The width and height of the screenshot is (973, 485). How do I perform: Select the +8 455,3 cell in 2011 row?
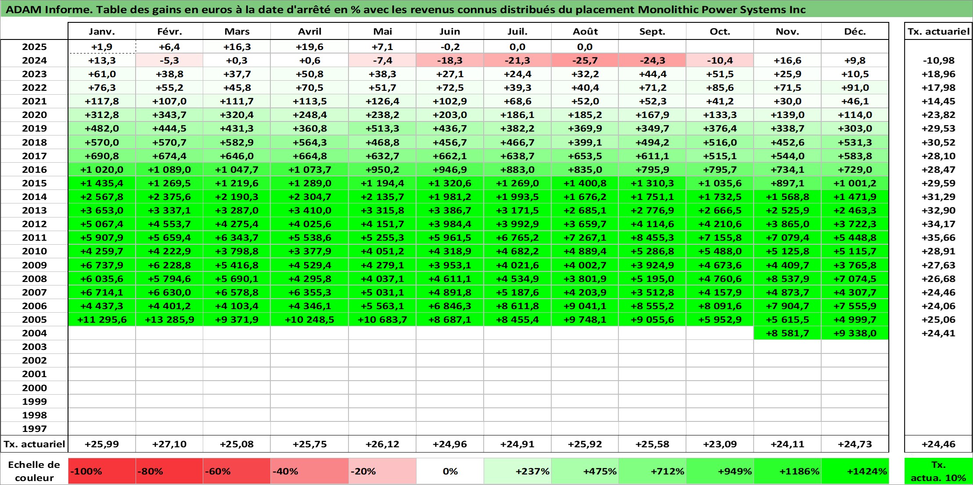[652, 238]
